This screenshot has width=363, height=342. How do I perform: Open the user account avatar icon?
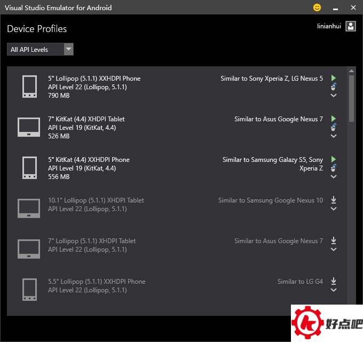(351, 26)
